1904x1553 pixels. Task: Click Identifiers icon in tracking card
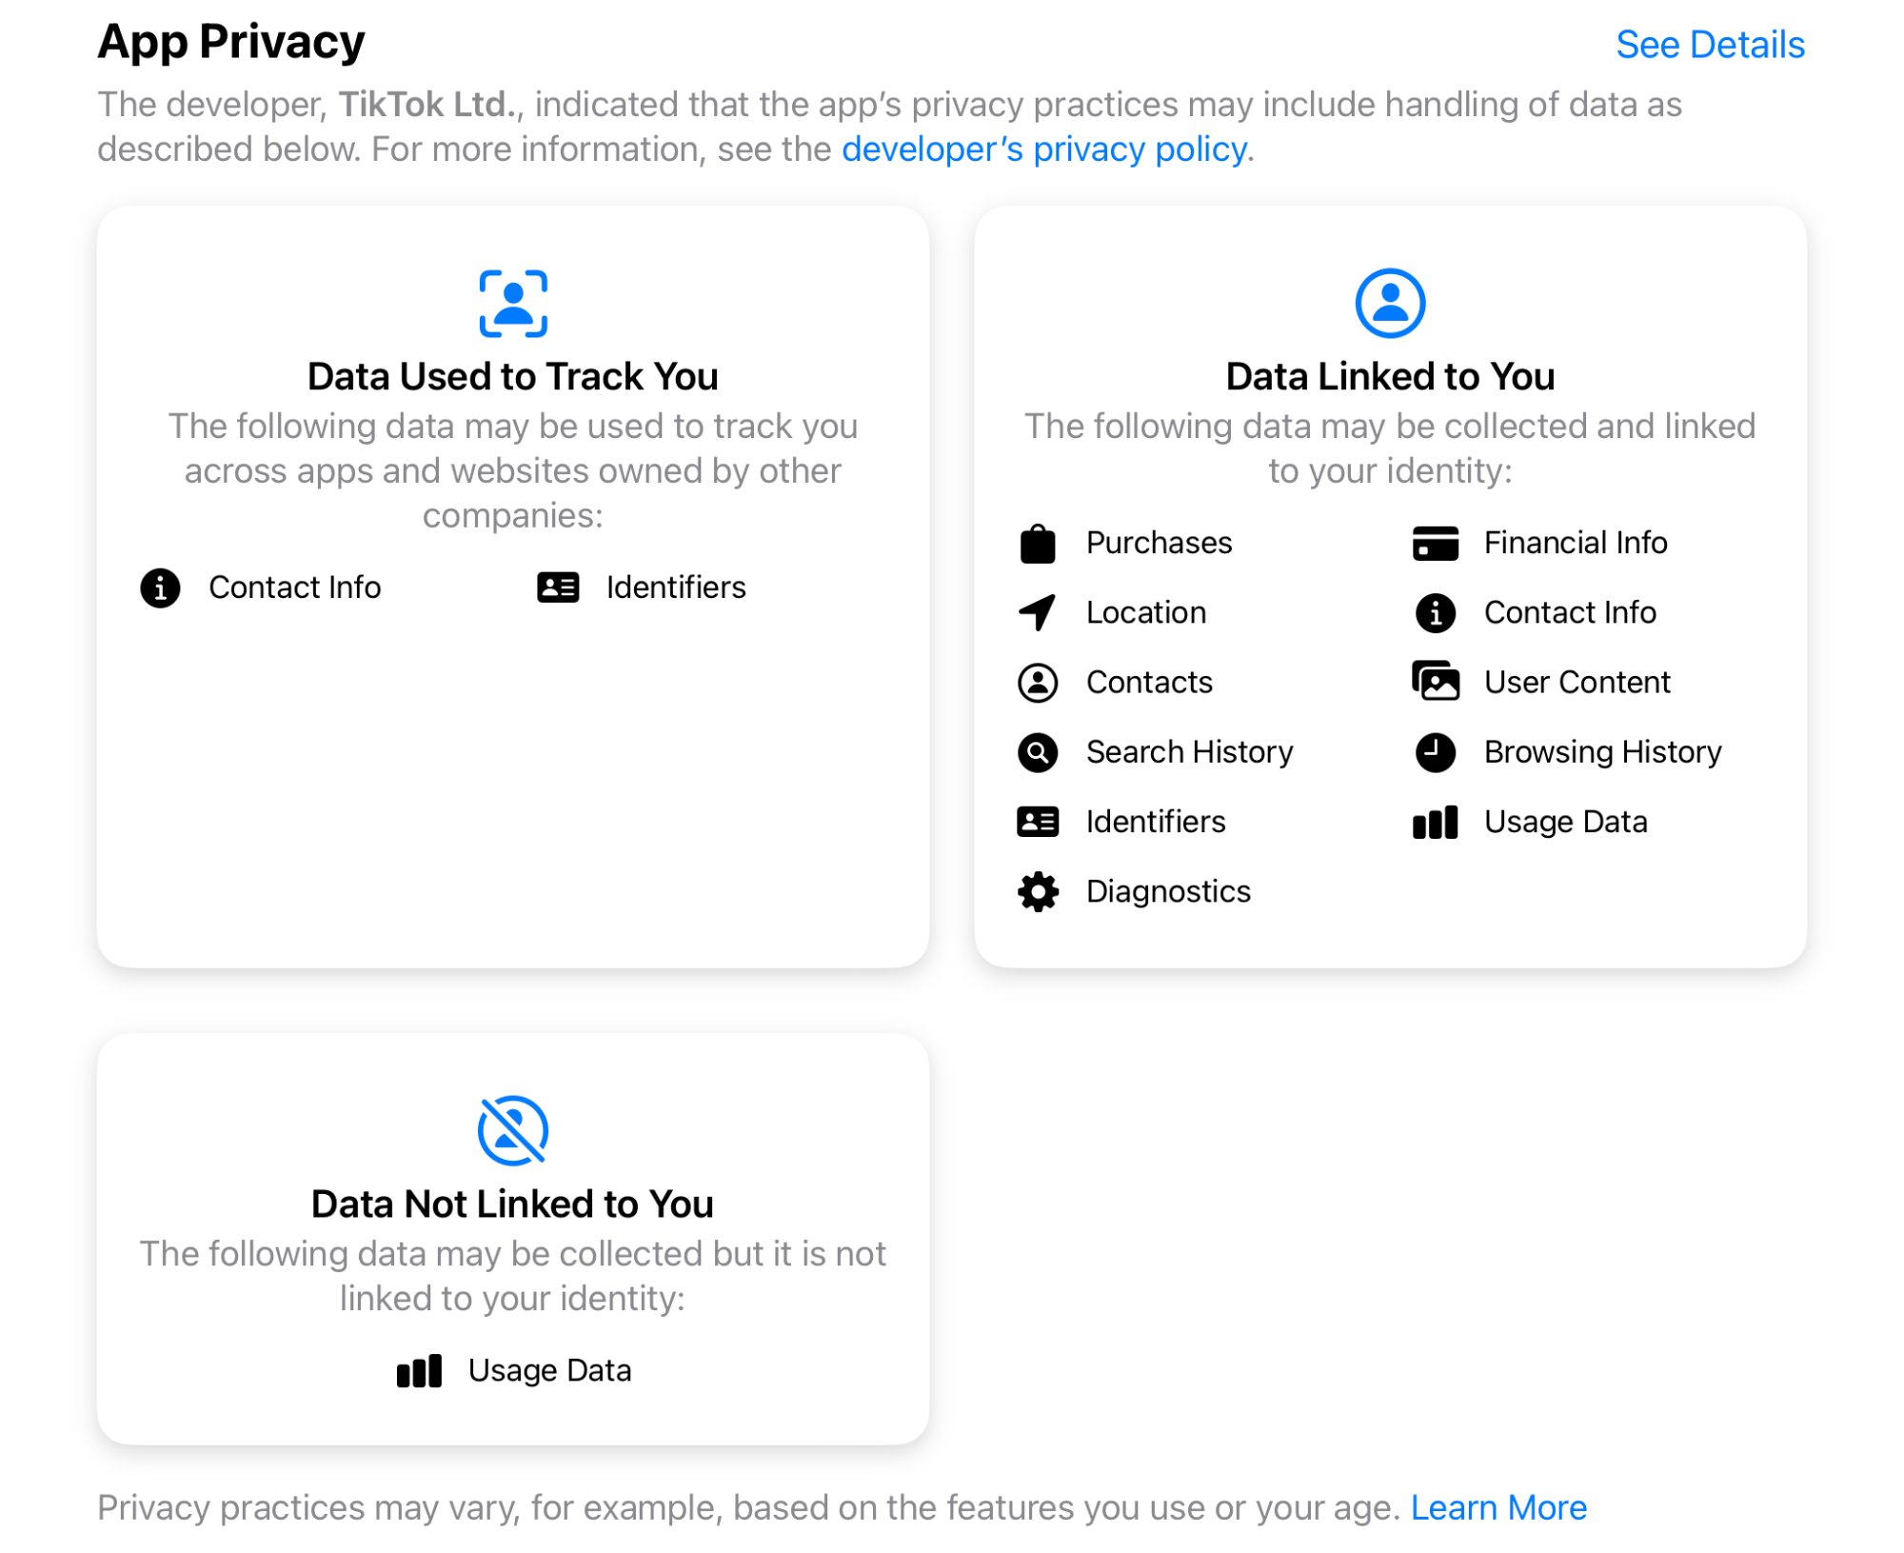click(558, 587)
